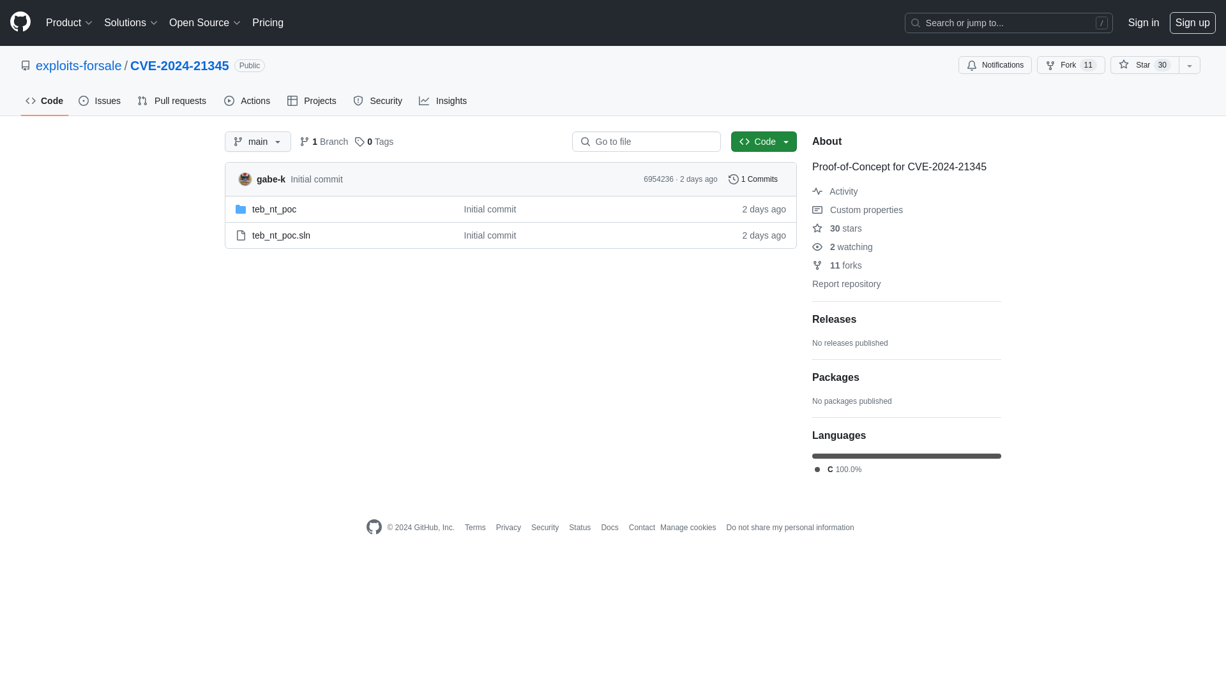Open the Projects tab

pyautogui.click(x=312, y=101)
